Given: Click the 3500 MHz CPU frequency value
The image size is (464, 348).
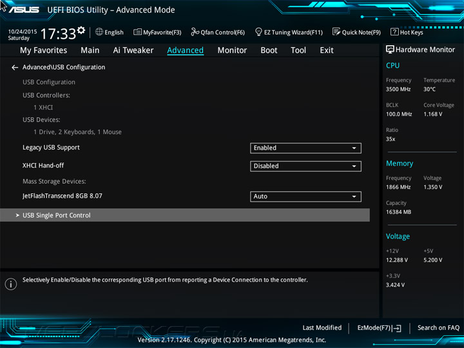Looking at the screenshot, I should [398, 89].
